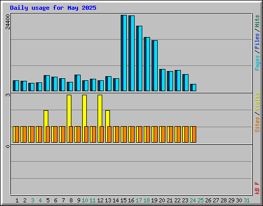
Task: Click day label 14 on the x-axis
Action: pos(116,200)
